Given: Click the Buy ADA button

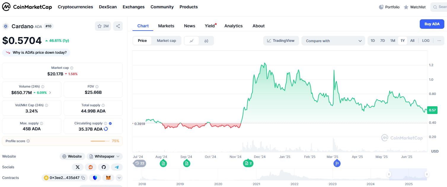Looking at the screenshot, I should 432,24.
